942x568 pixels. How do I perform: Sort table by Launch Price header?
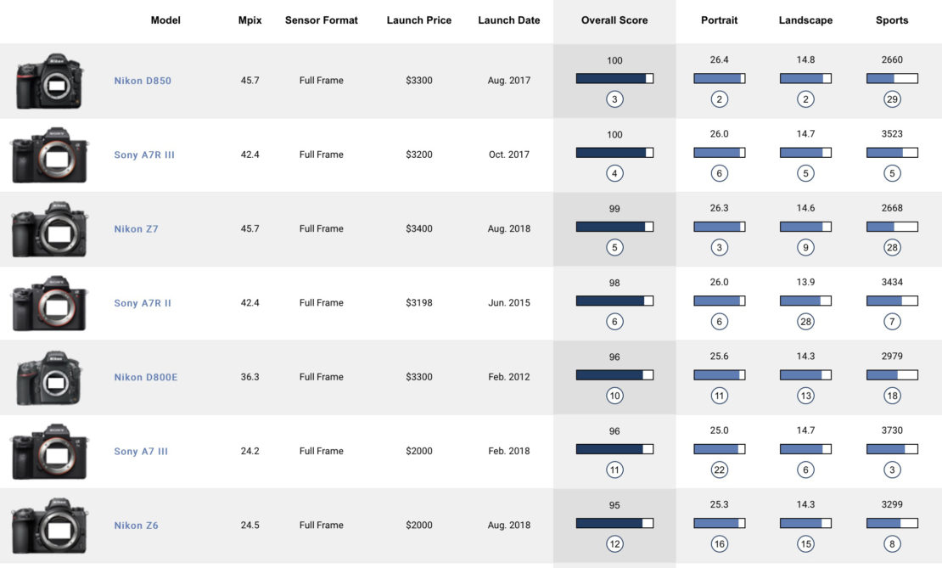(418, 20)
